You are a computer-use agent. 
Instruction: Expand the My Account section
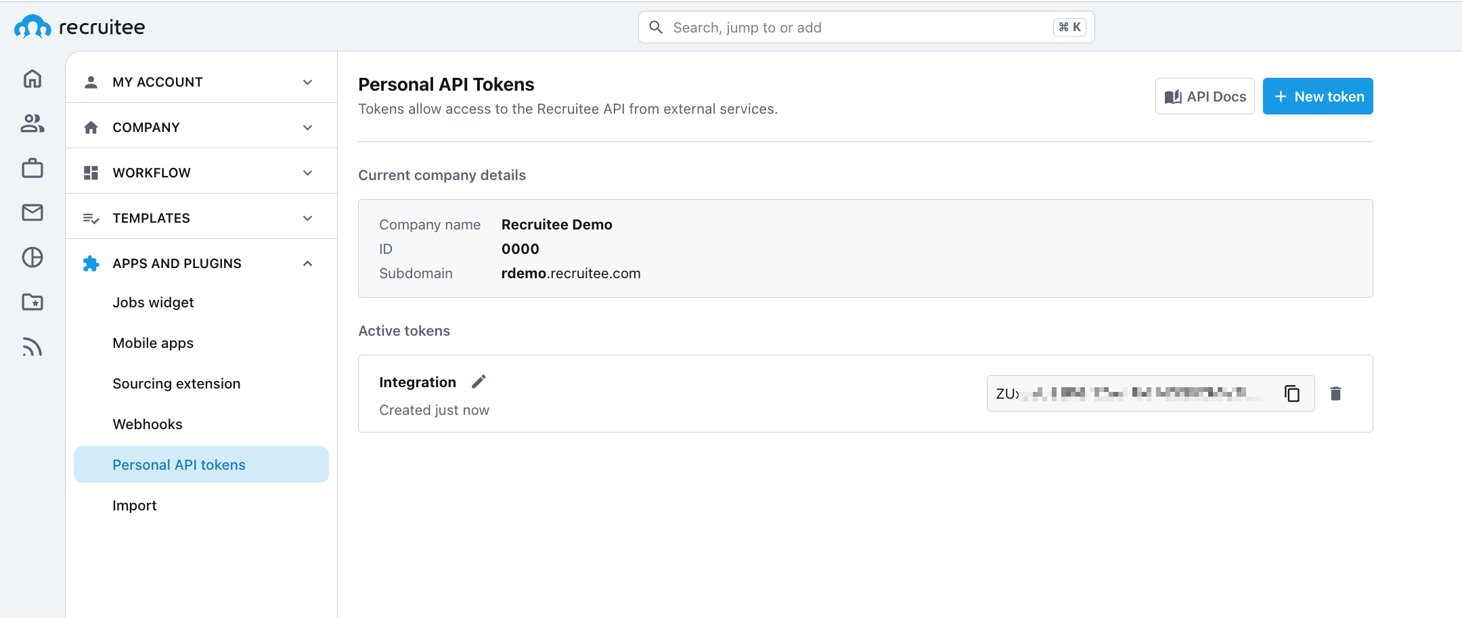[201, 82]
